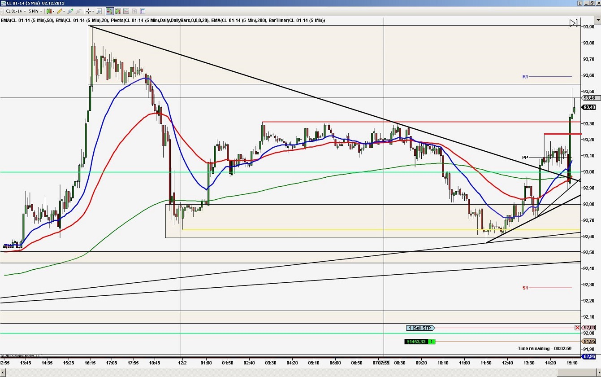This screenshot has height=377, width=601.
Task: Expand the drawing tool dropdown arrow
Action: coord(64,11)
